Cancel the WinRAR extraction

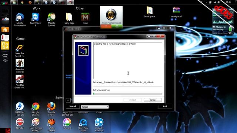pyautogui.click(x=153, y=100)
